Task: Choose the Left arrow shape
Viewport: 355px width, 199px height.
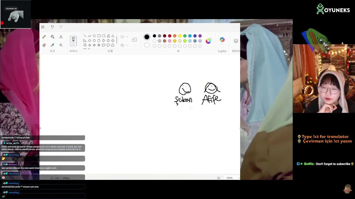Action: 108,40
